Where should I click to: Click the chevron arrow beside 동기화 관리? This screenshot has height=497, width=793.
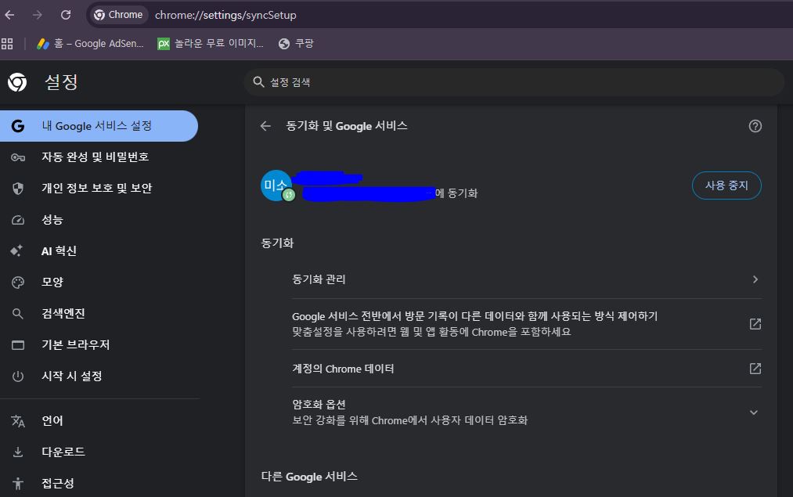[x=755, y=279]
